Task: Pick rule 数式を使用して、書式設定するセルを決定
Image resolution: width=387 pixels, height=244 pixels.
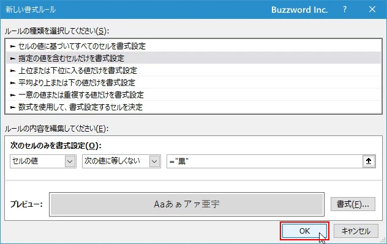Action: [193, 107]
